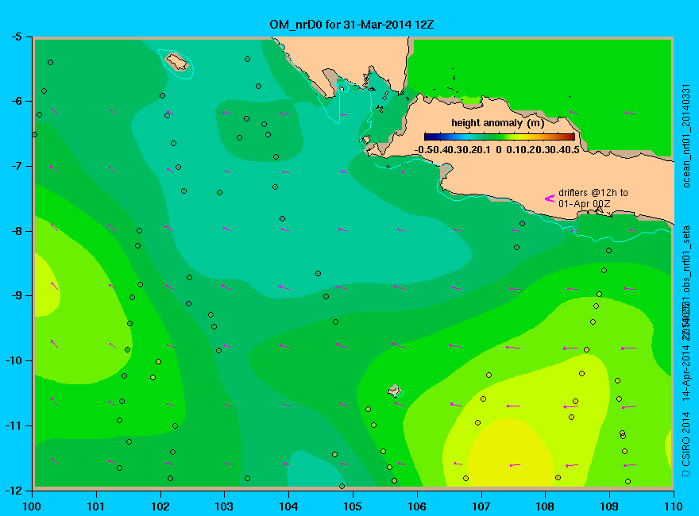Click the small island near 105.6E, 10.5S
Viewport: 699px width, 516px height.
click(x=394, y=391)
